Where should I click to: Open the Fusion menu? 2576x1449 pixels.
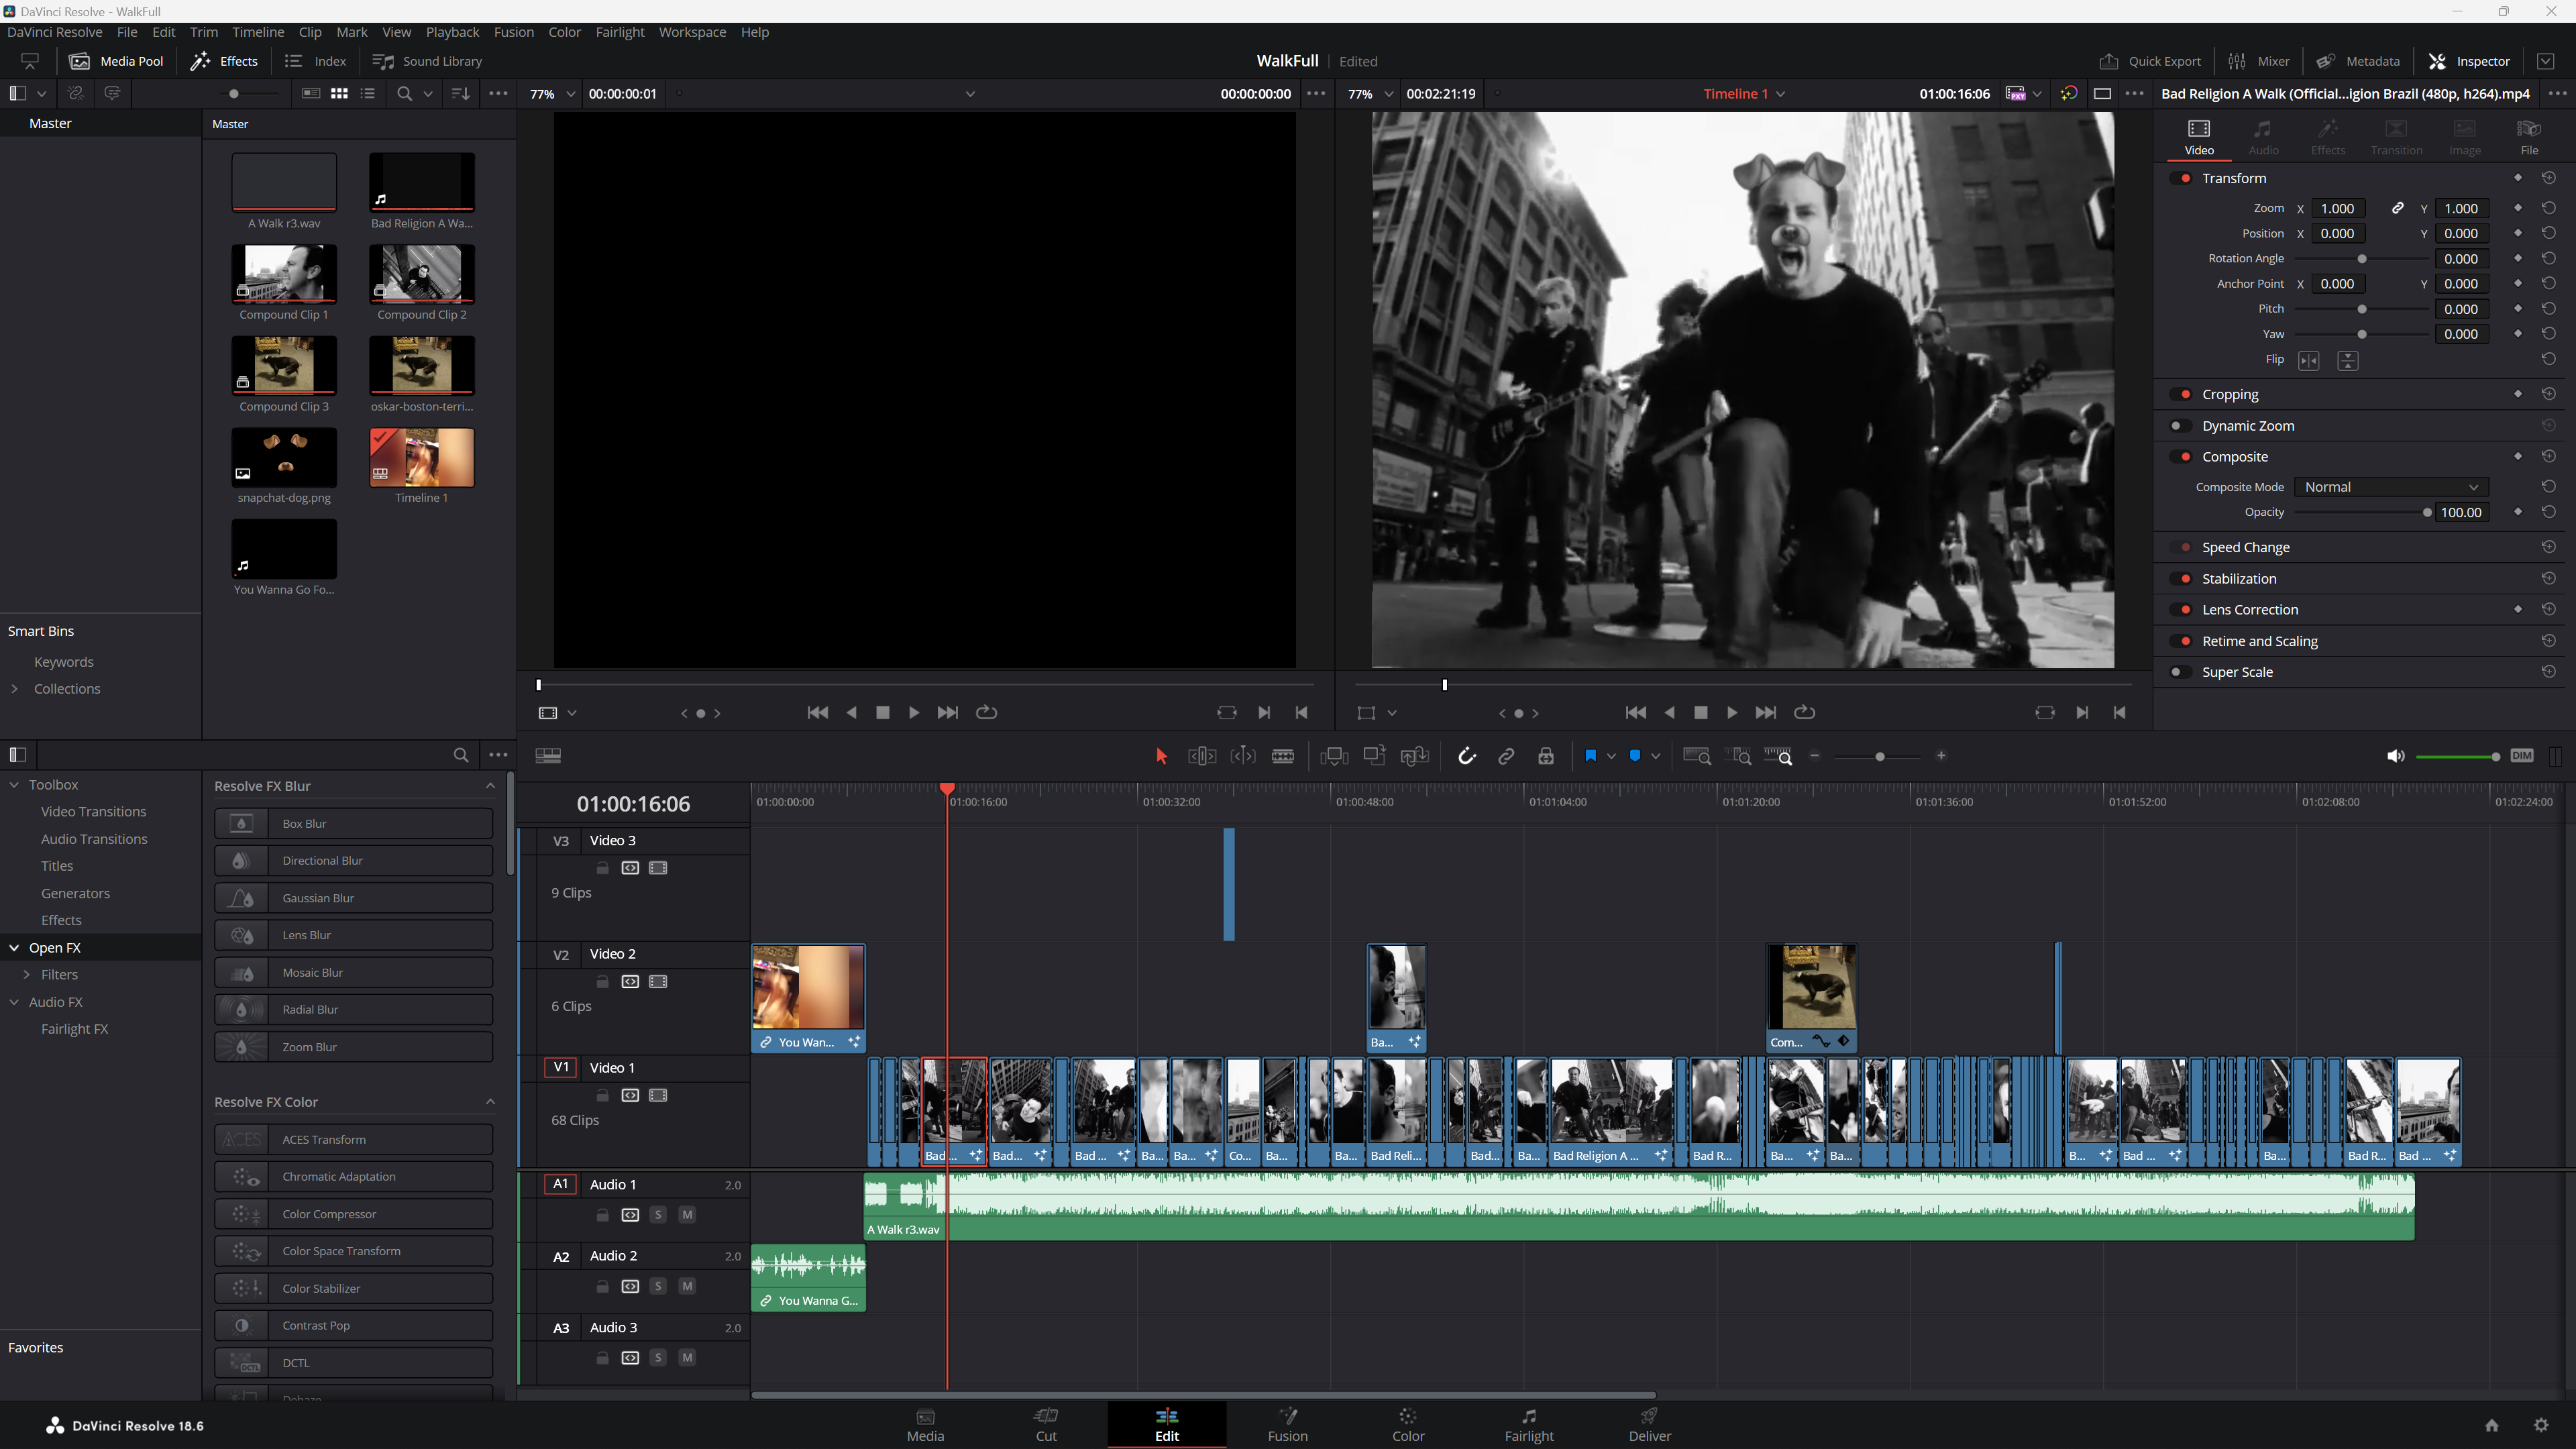click(x=513, y=32)
